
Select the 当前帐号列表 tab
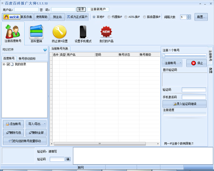pyautogui.click(x=60, y=49)
